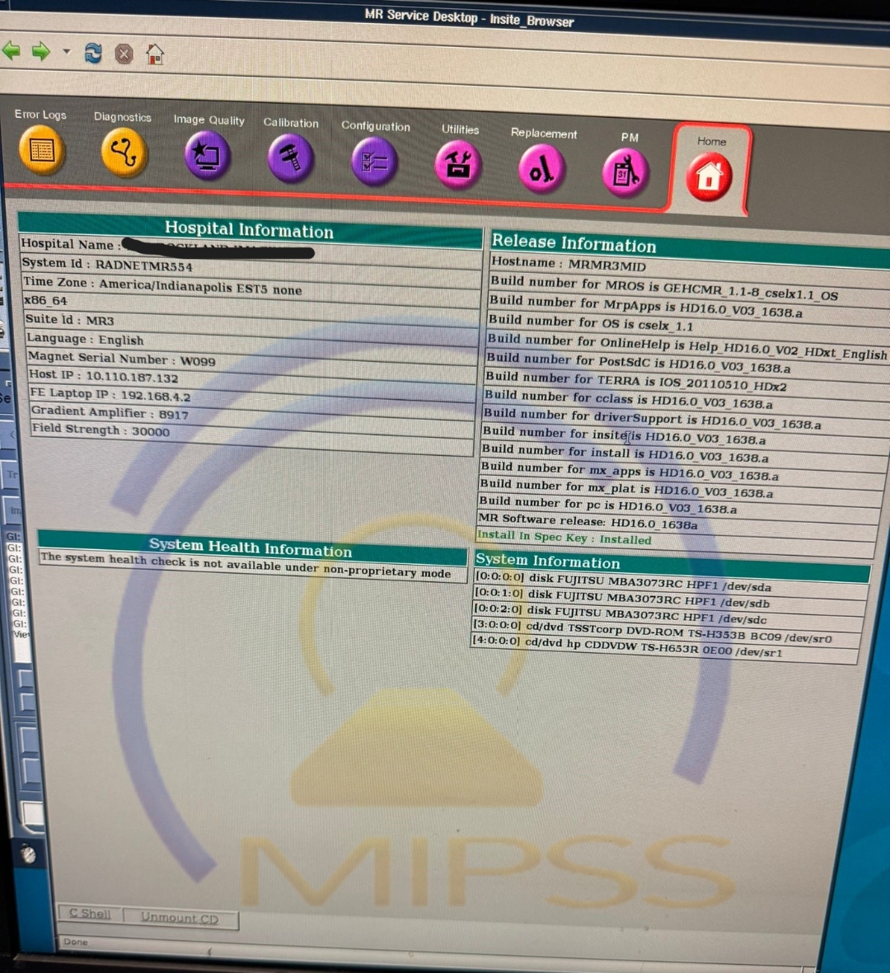Click the Diagnostics label
Screen dimensions: 890x973
122,116
